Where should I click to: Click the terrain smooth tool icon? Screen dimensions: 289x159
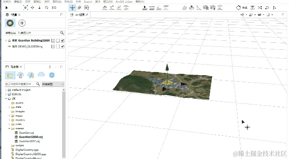(112, 8)
